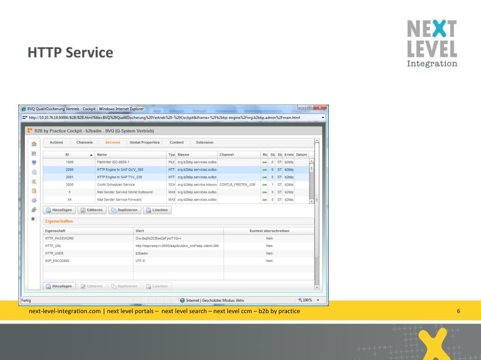Select the HTTP_PASSWORD property row

click(x=178, y=239)
